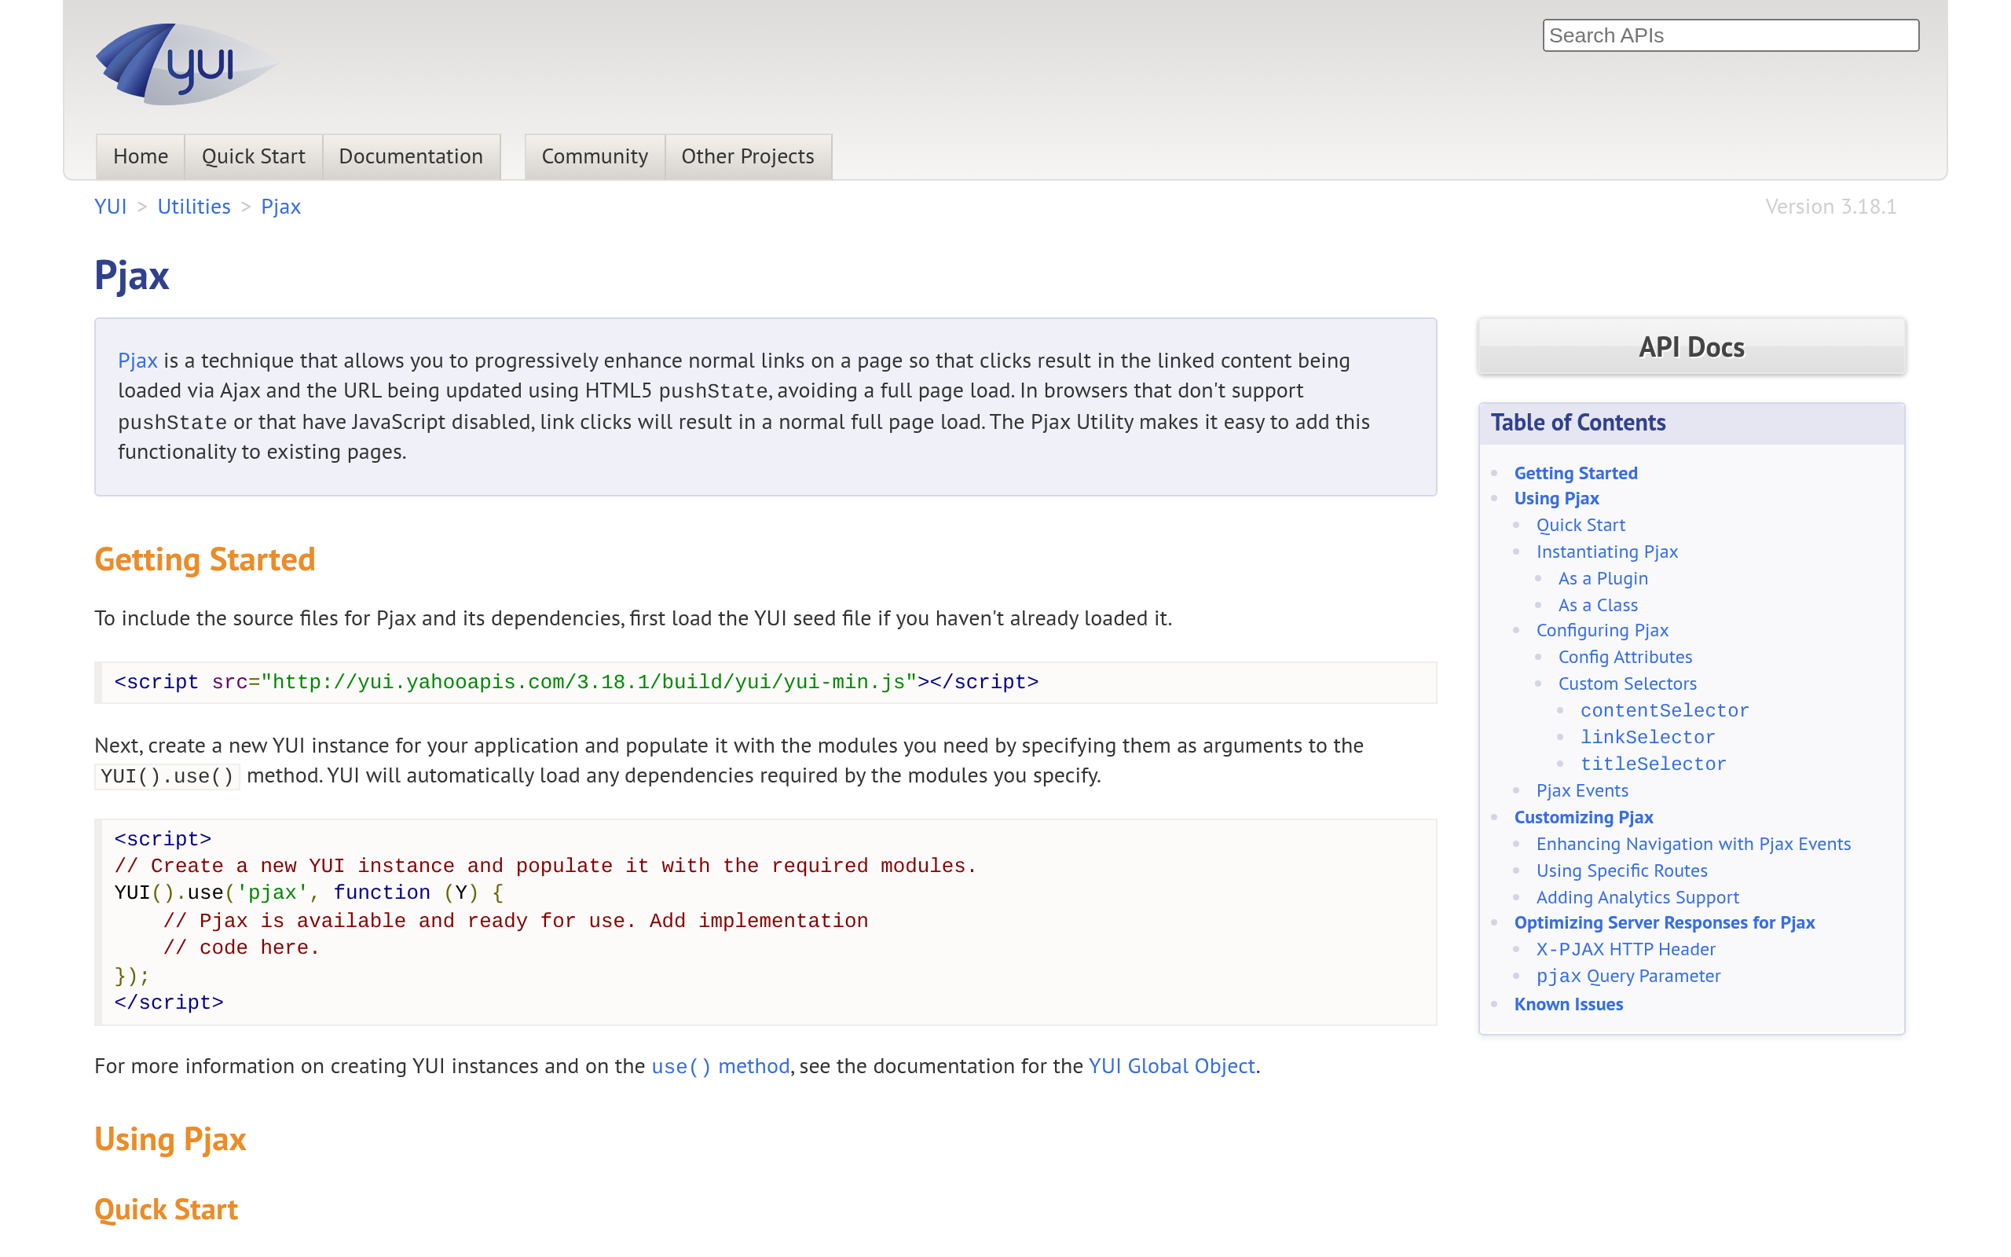This screenshot has width=2011, height=1257.
Task: Click the yui-min.js script tag code line
Action: pos(576,683)
